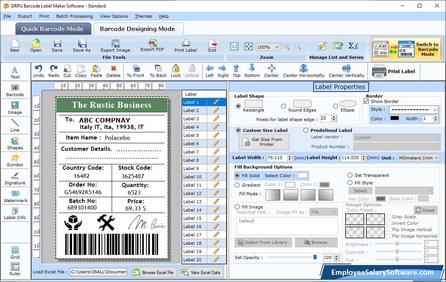Choose Gradient background fill
This screenshot has width=446, height=282.
click(237, 185)
